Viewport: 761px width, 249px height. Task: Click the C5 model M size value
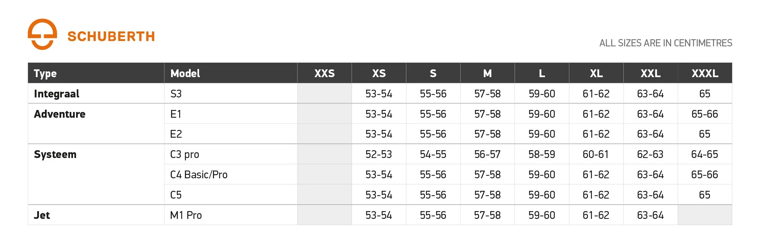click(487, 195)
